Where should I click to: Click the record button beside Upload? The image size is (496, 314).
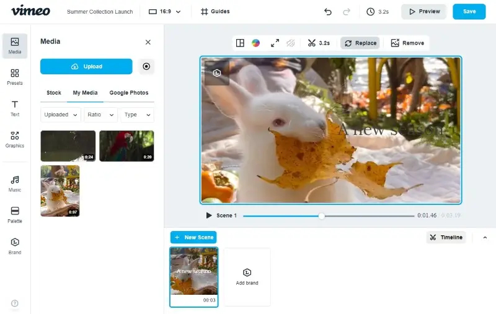(x=146, y=66)
